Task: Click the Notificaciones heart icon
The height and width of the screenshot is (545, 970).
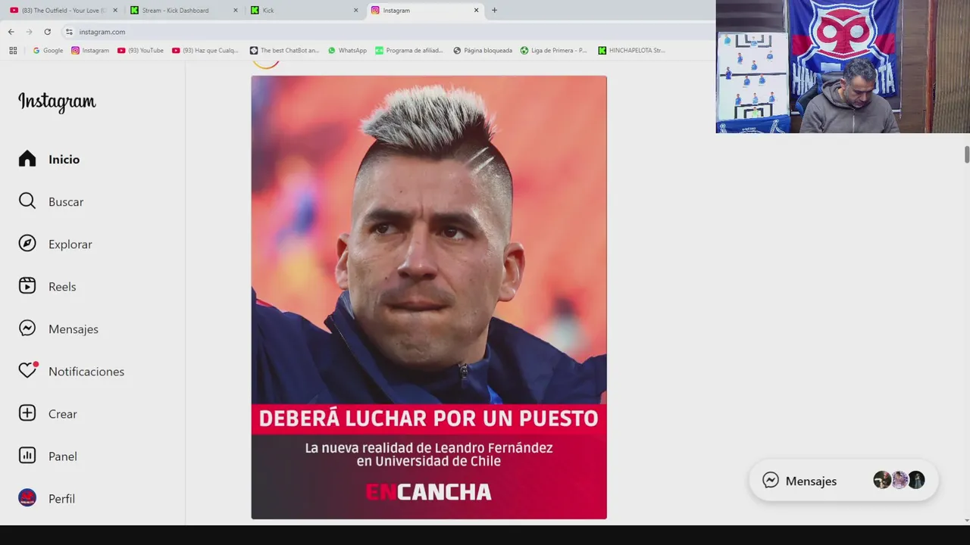Action: tap(27, 371)
